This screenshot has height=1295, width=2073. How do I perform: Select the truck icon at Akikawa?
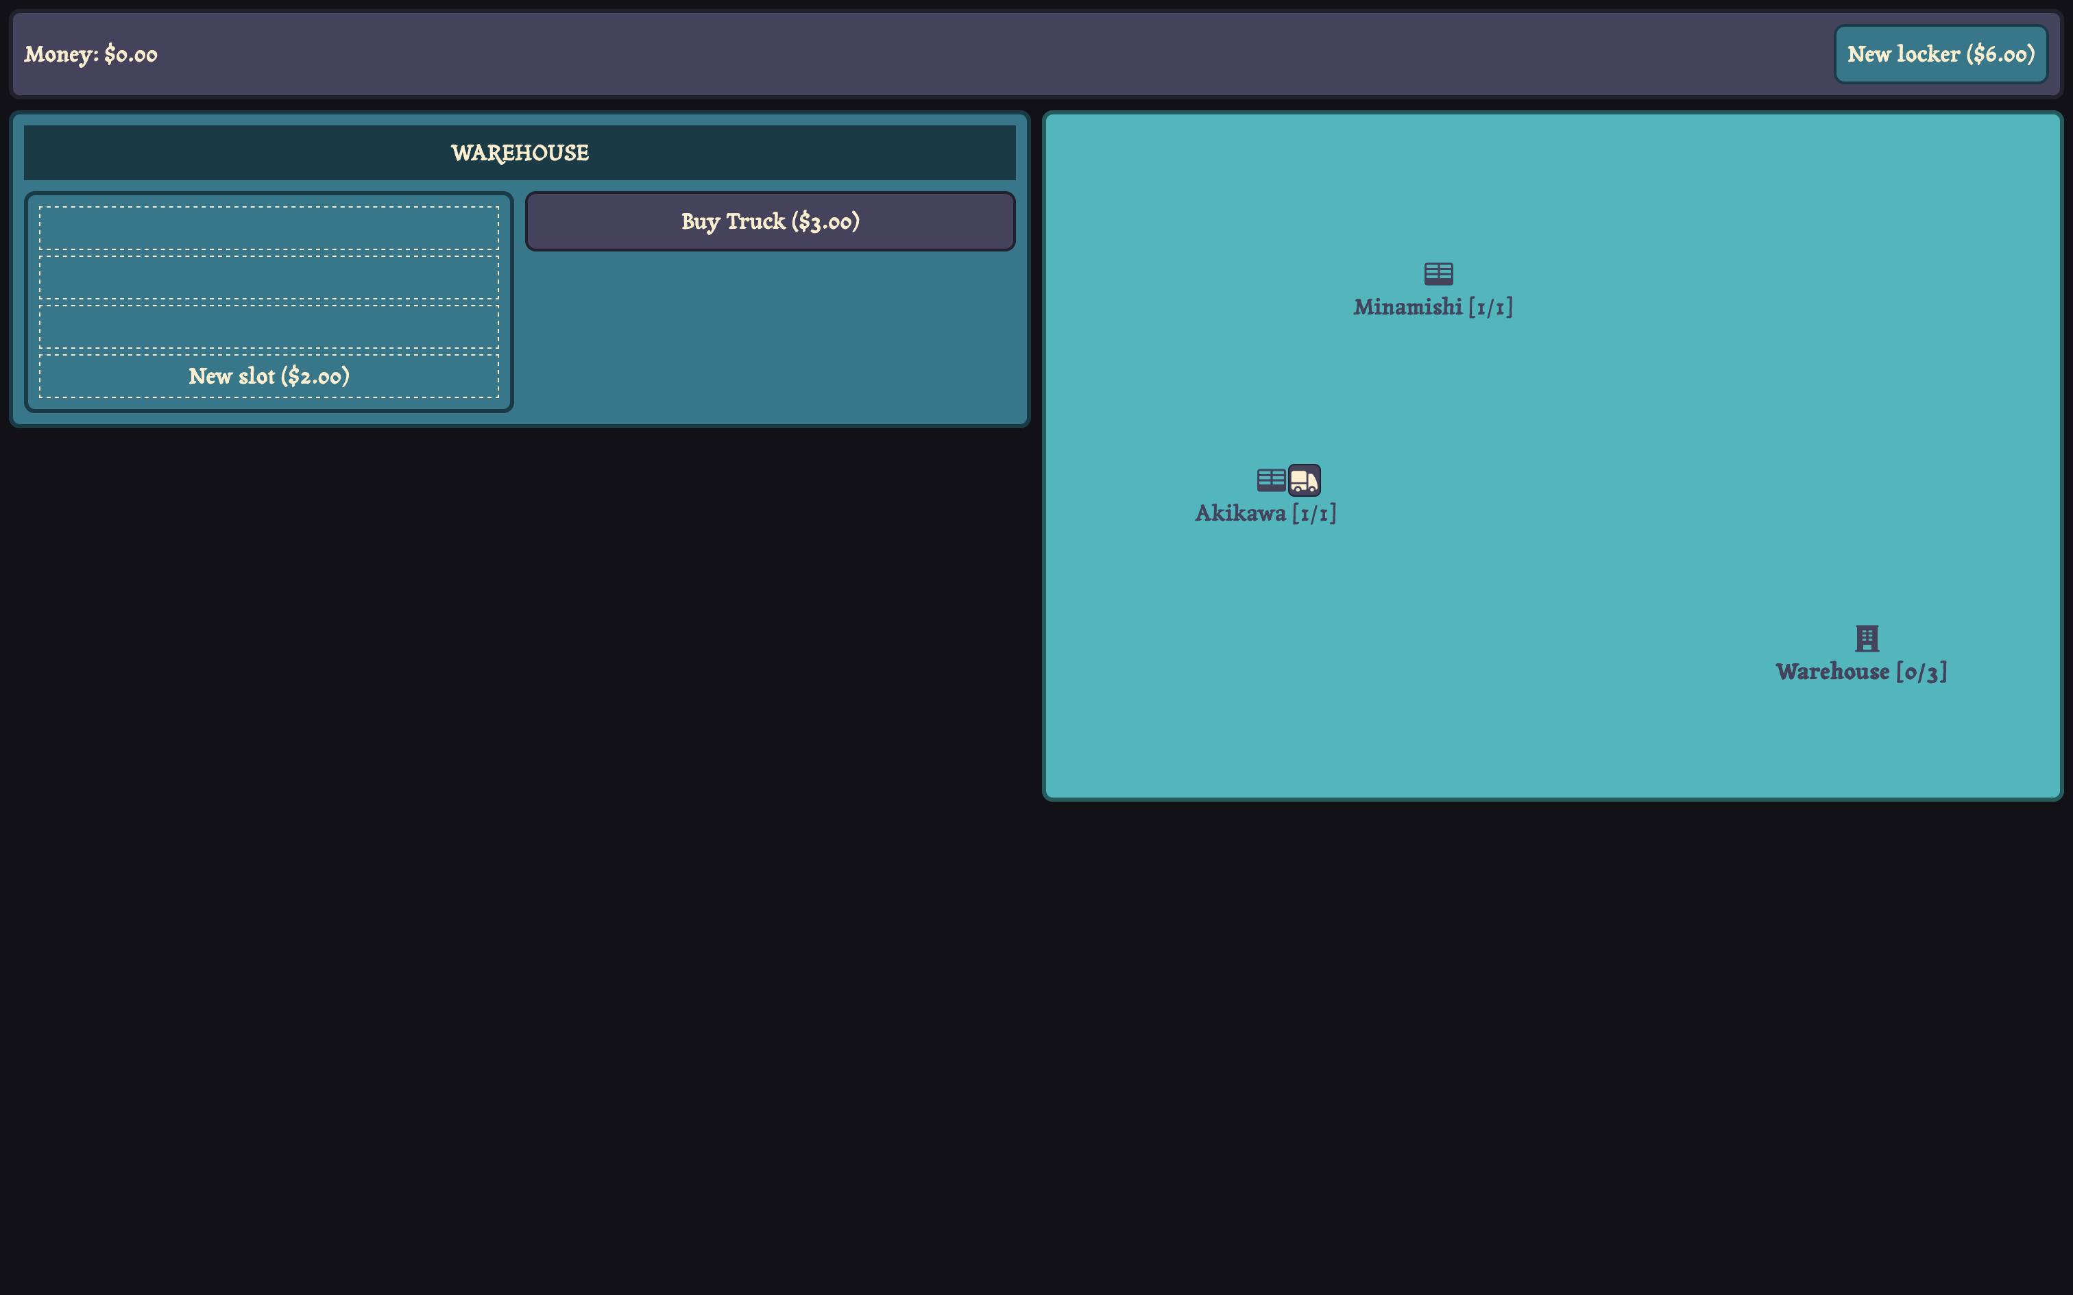[1304, 480]
